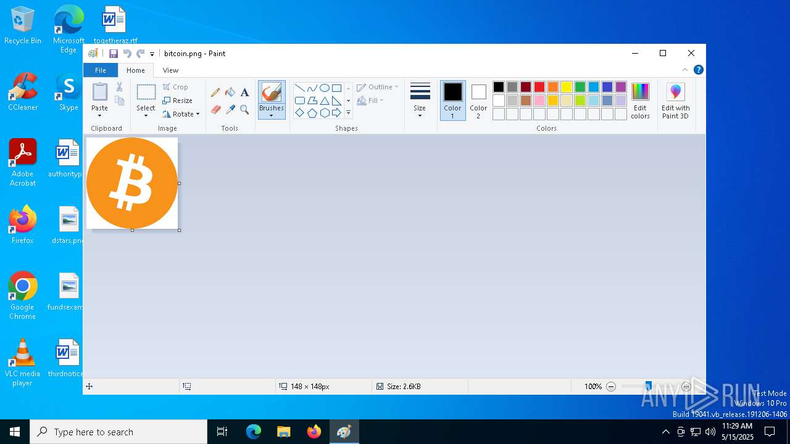This screenshot has height=444, width=790.
Task: Open the Fill dropdown in Shapes
Action: (x=370, y=101)
